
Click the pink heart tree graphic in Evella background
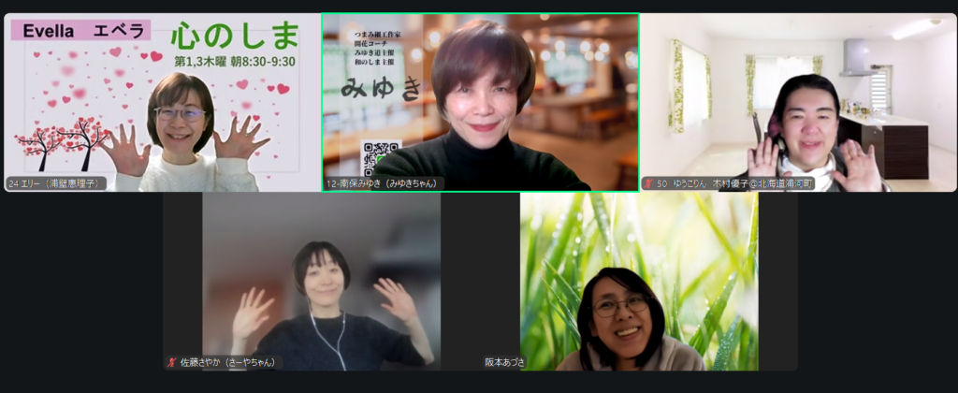click(x=63, y=140)
